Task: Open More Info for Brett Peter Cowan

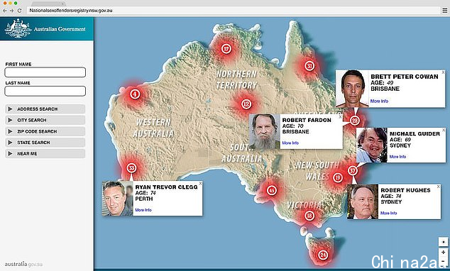Action: (379, 101)
